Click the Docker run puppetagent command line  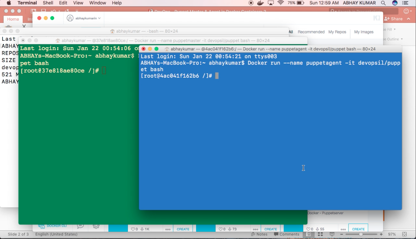(x=270, y=66)
